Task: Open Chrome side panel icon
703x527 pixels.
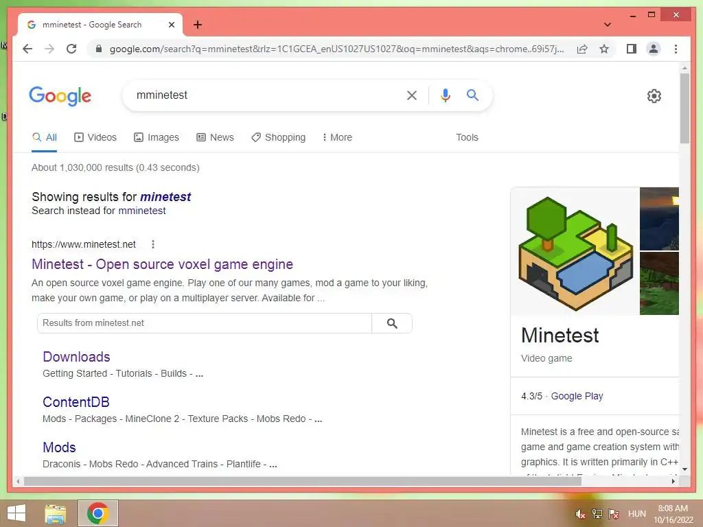Action: click(632, 49)
